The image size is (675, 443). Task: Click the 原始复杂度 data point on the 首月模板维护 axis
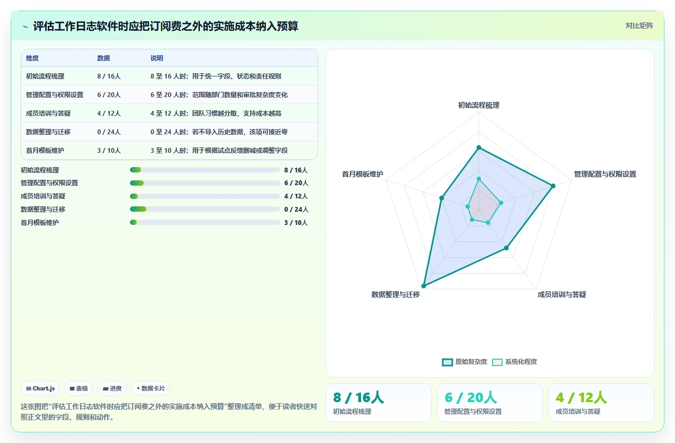click(441, 198)
